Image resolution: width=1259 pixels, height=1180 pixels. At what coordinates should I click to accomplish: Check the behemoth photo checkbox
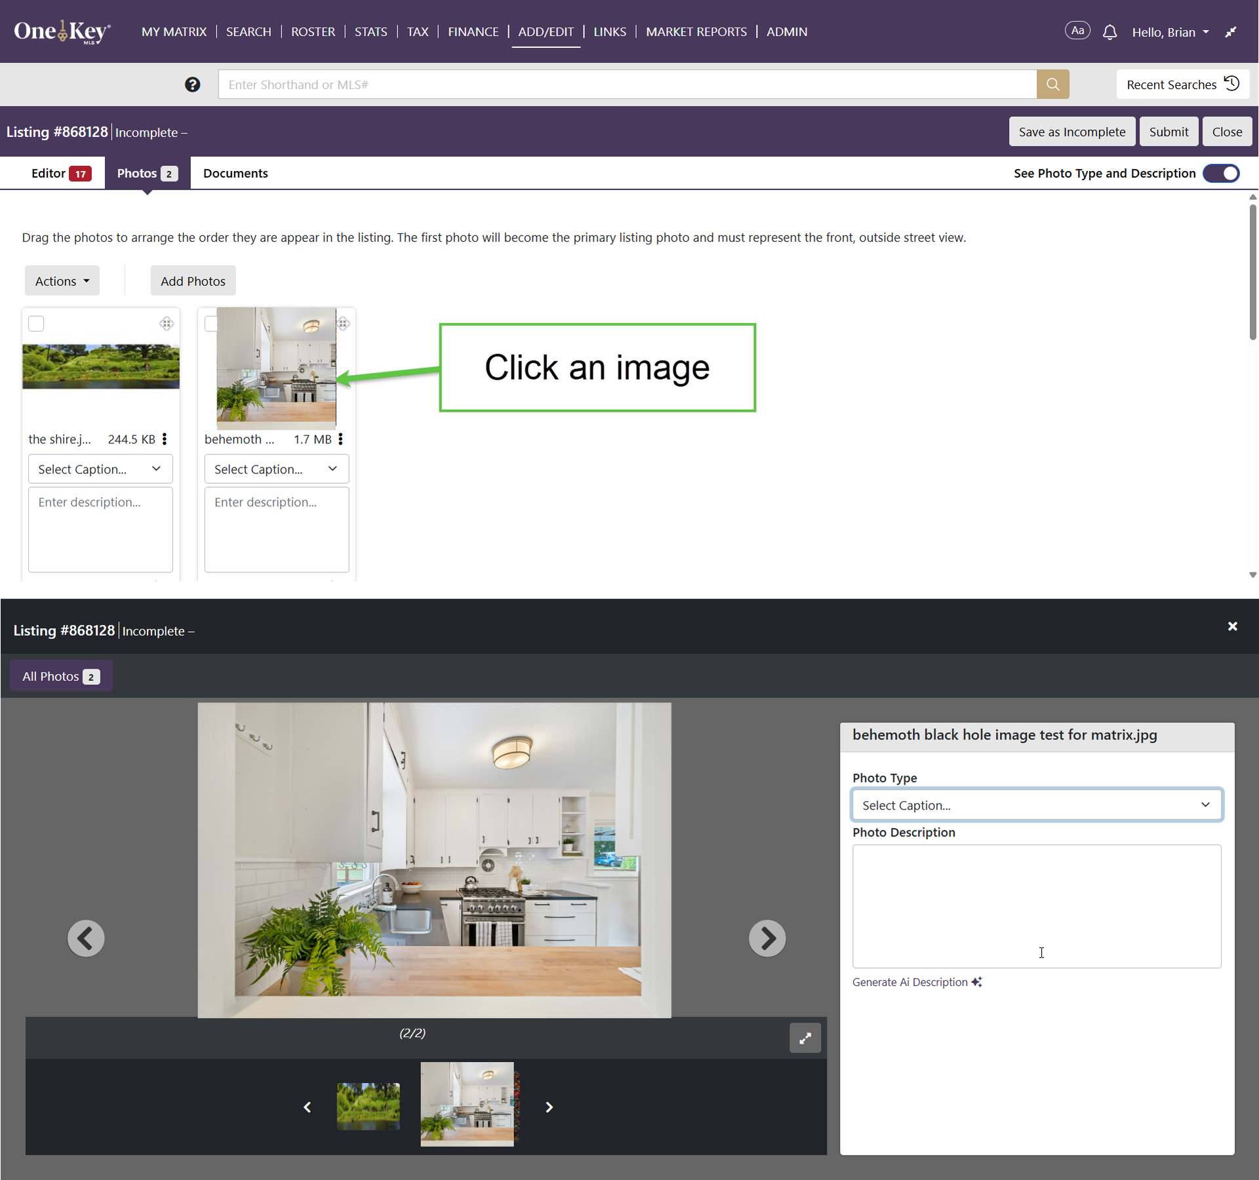(x=210, y=324)
